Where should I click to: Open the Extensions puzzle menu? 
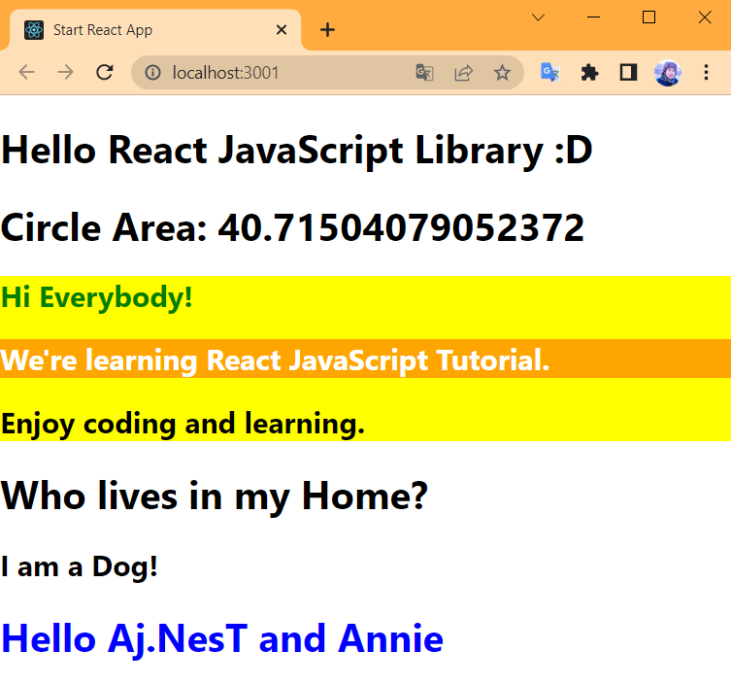pos(589,73)
